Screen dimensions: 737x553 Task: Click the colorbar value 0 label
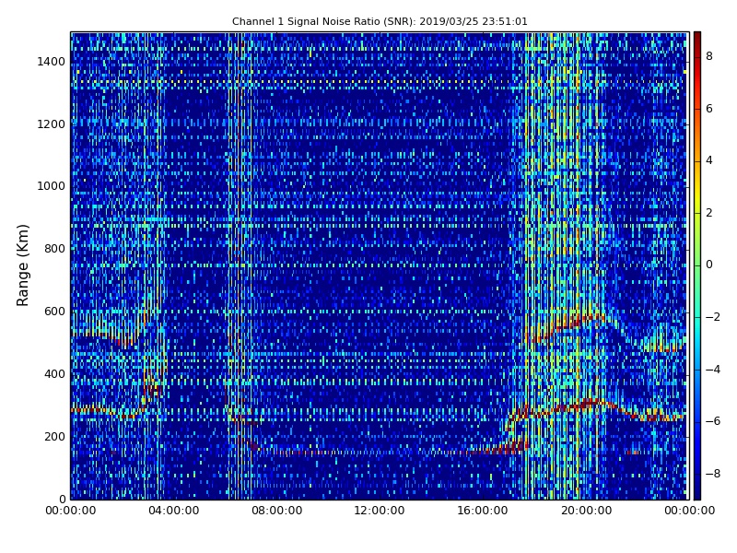[709, 265]
